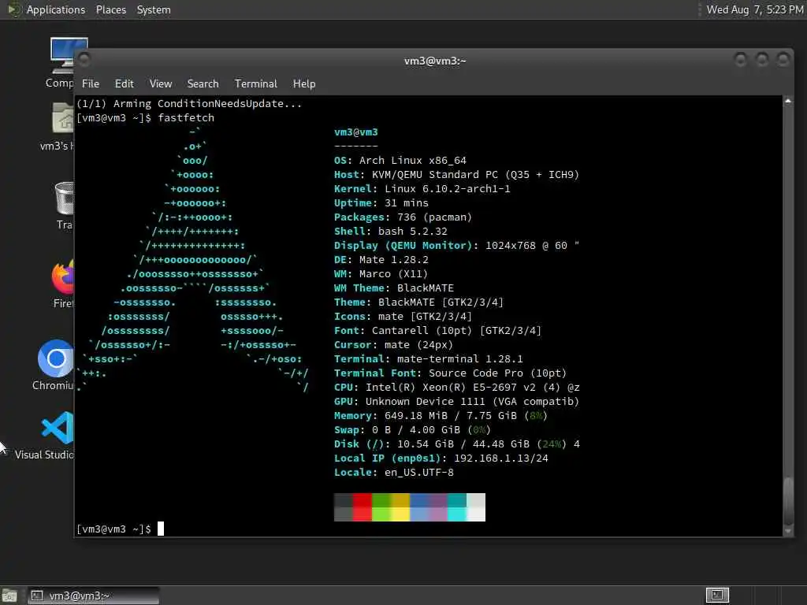
Task: Click the 'Uptime: 31 mins' line
Action: (x=381, y=203)
